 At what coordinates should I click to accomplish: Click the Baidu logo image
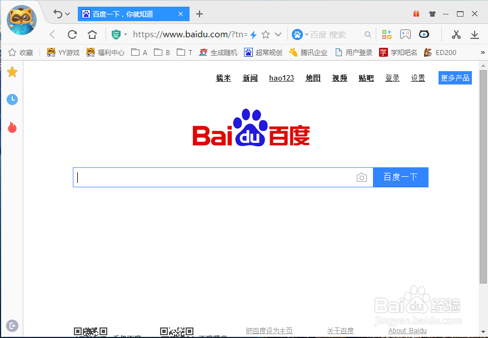point(251,128)
